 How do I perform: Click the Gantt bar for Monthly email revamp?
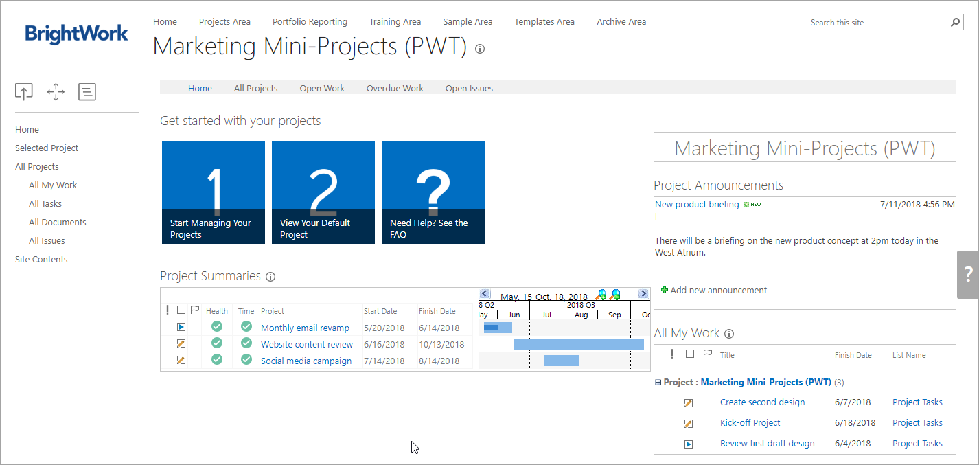[x=498, y=328]
